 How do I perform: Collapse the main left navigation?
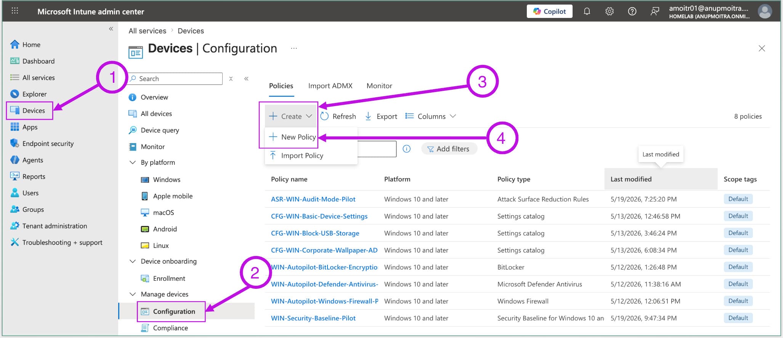pyautogui.click(x=111, y=29)
